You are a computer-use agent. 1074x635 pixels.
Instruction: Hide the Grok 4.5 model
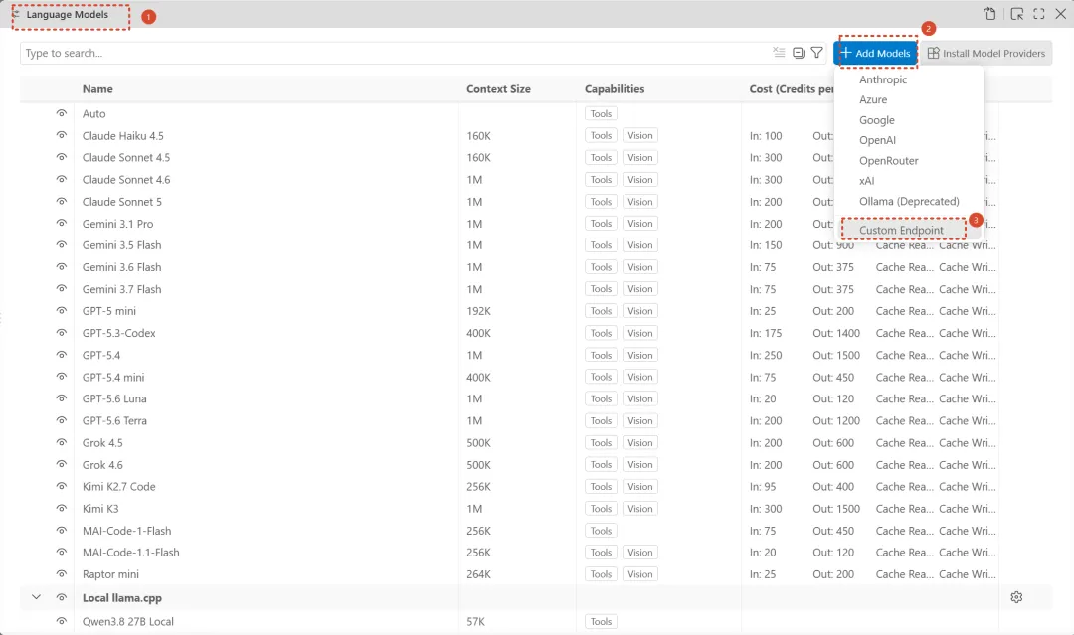[x=62, y=443]
